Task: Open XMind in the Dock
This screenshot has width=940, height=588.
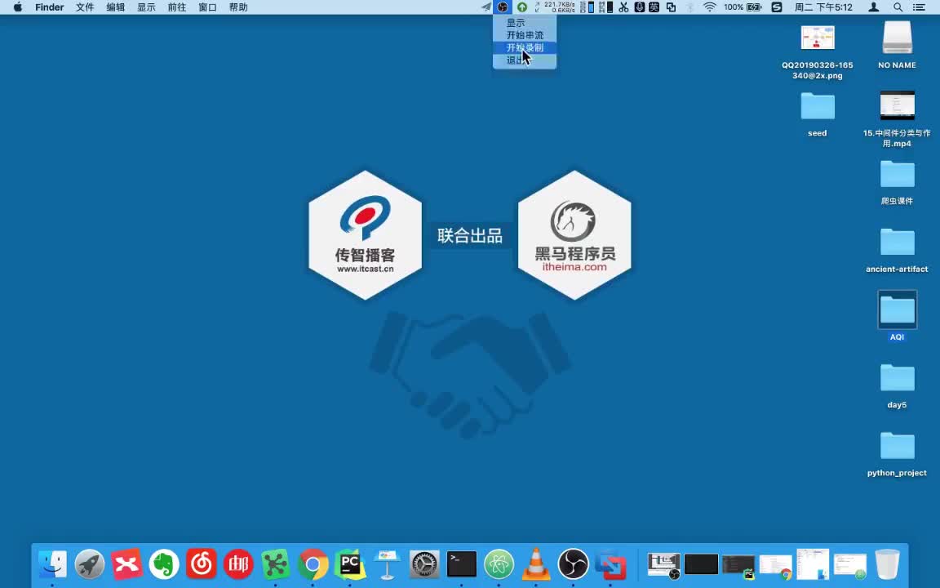Action: click(127, 564)
